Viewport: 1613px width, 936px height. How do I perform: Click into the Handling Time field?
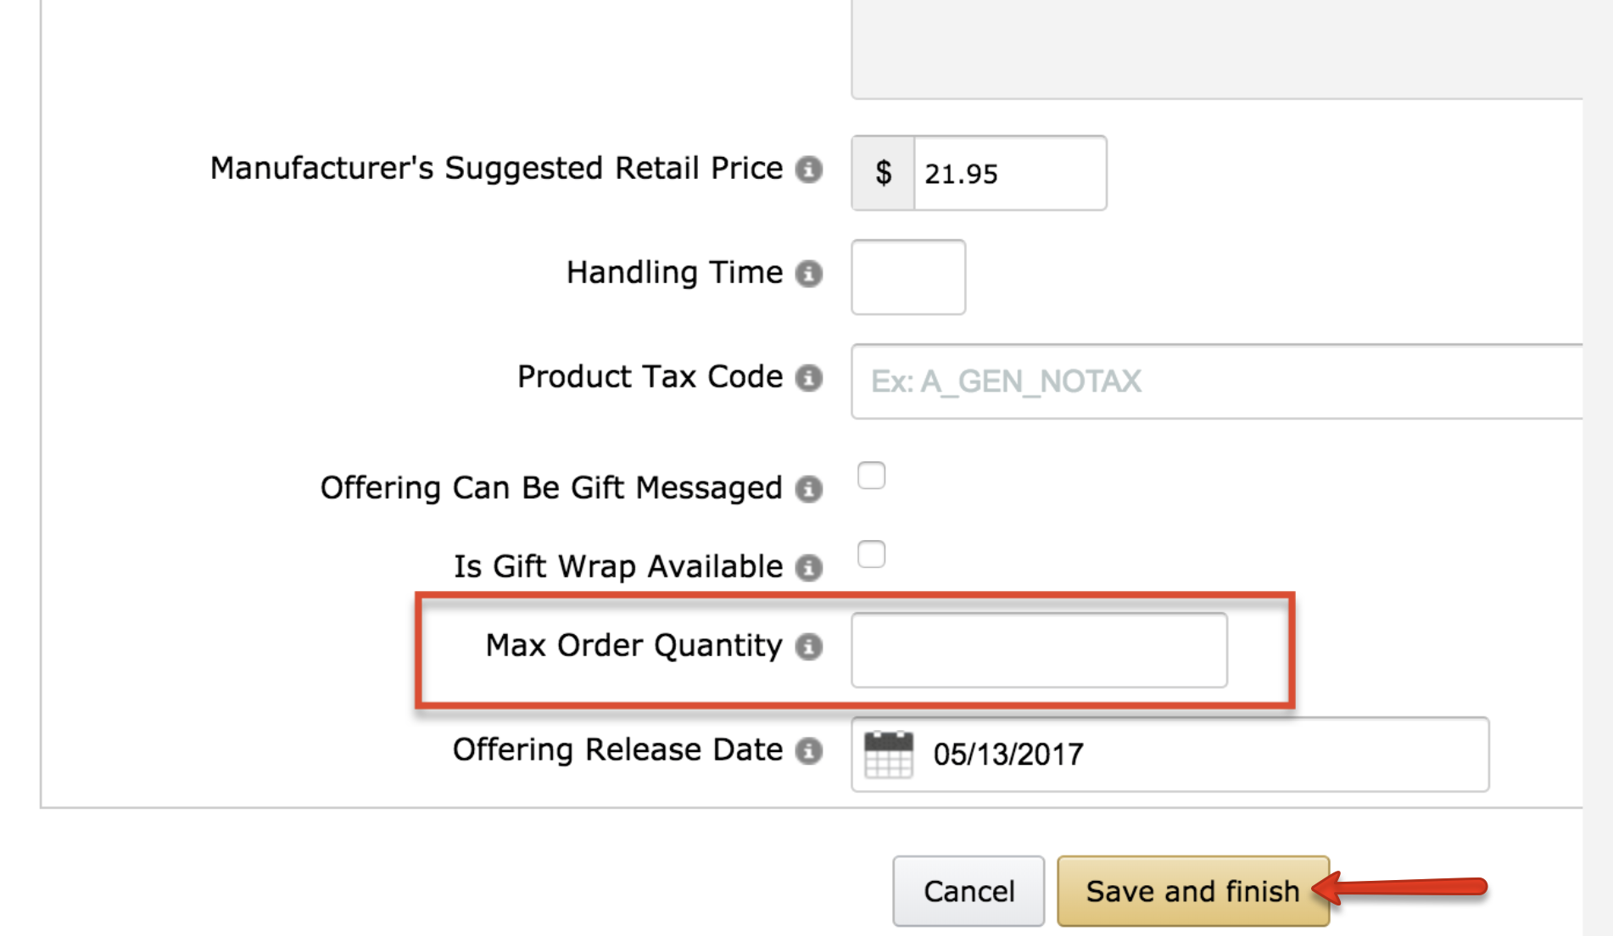click(x=908, y=277)
